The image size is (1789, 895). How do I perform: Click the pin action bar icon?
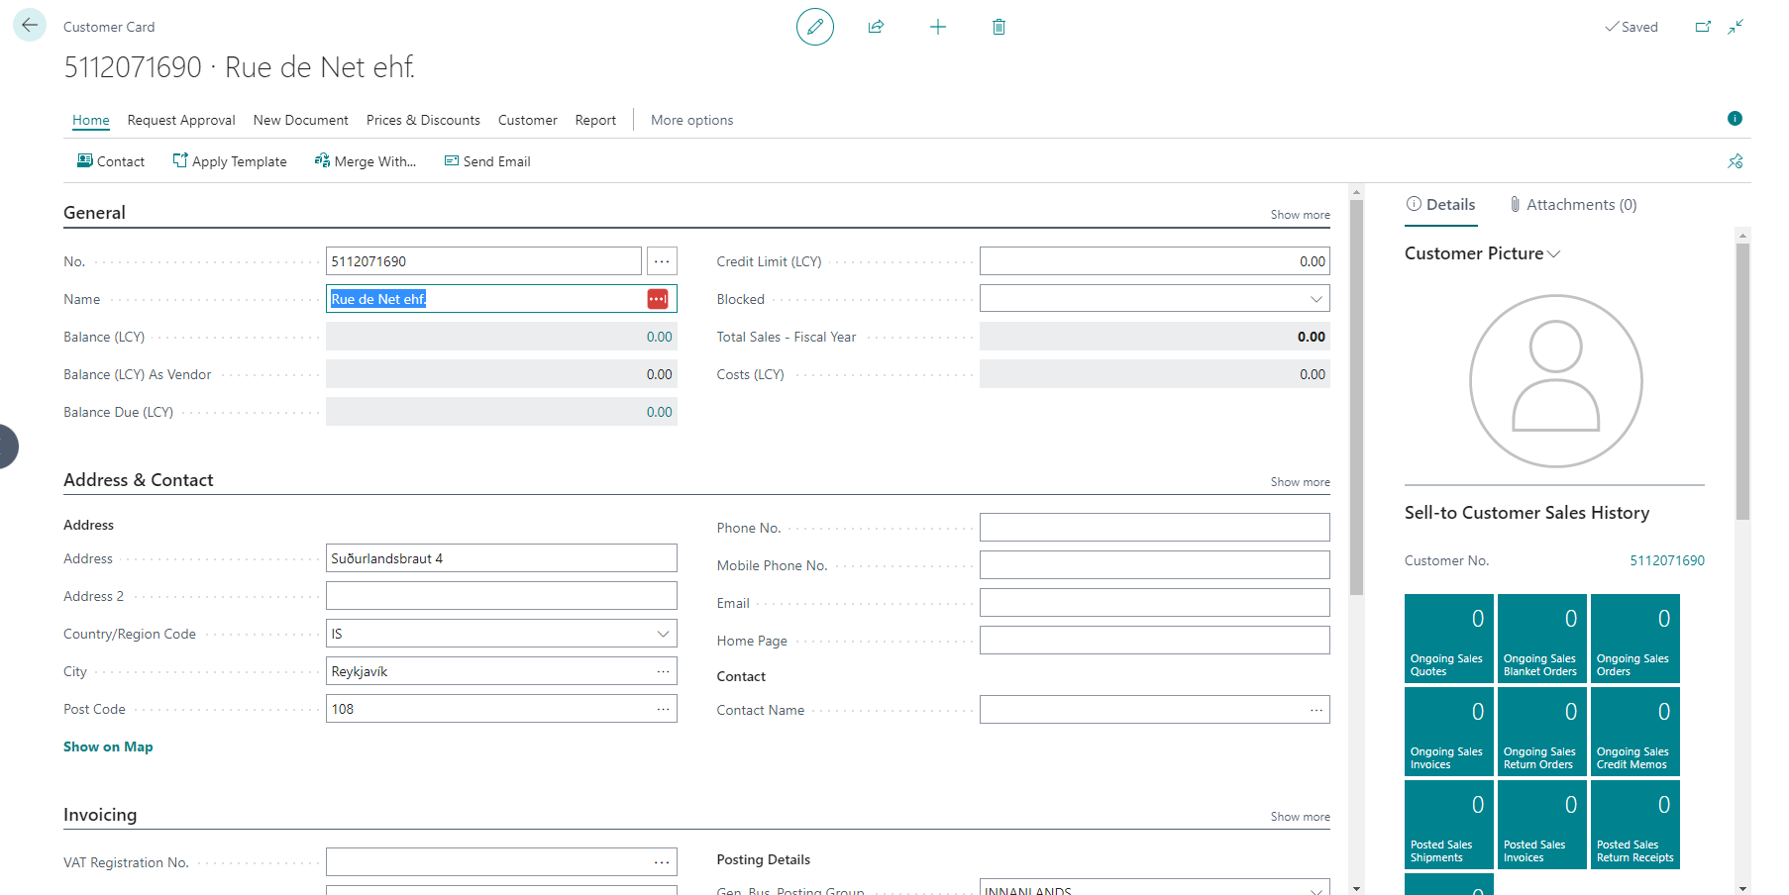(1735, 161)
